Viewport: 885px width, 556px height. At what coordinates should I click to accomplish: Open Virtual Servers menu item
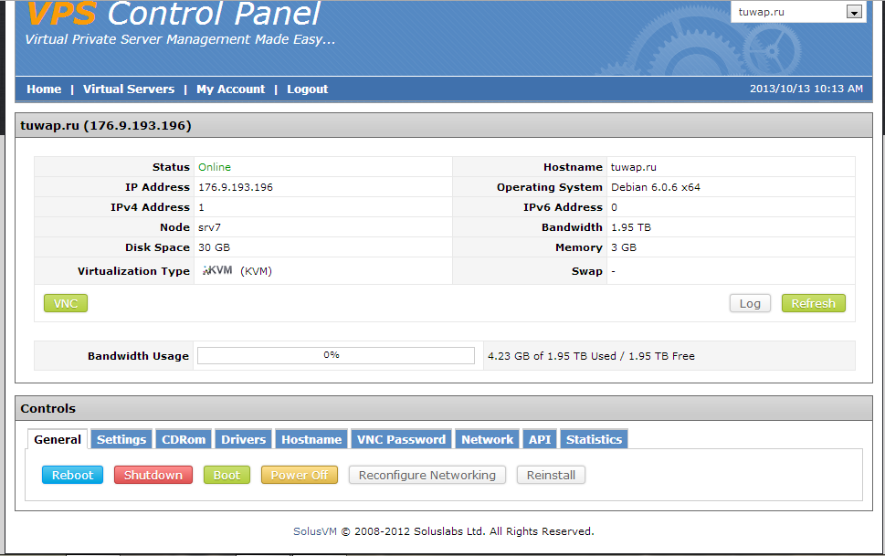(129, 89)
